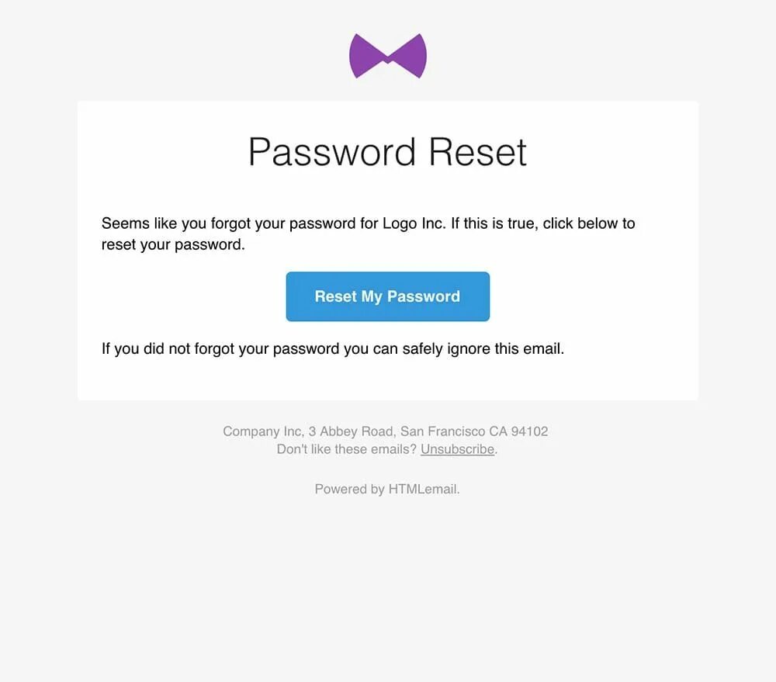Click "Company Inc" in the footer address
Image resolution: width=776 pixels, height=682 pixels.
click(262, 431)
